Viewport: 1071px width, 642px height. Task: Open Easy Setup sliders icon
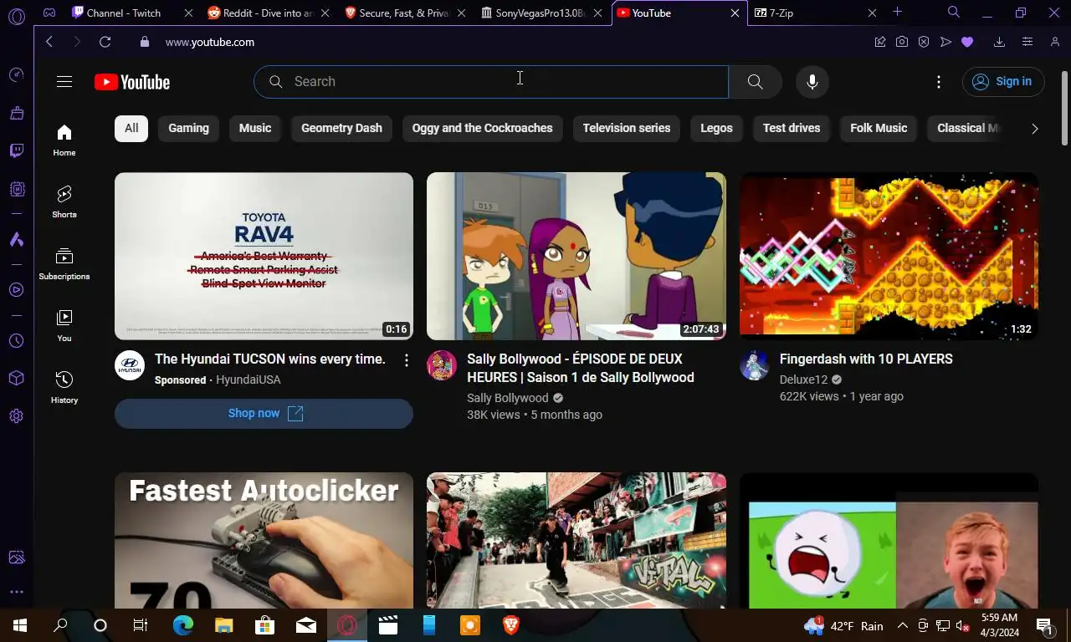point(1027,42)
